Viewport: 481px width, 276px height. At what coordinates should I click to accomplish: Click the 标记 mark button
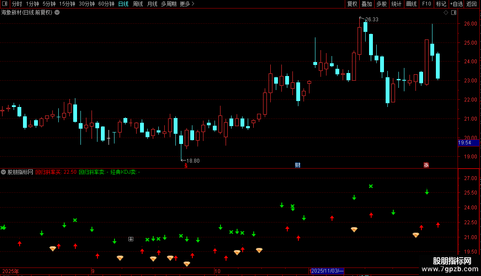click(441, 4)
